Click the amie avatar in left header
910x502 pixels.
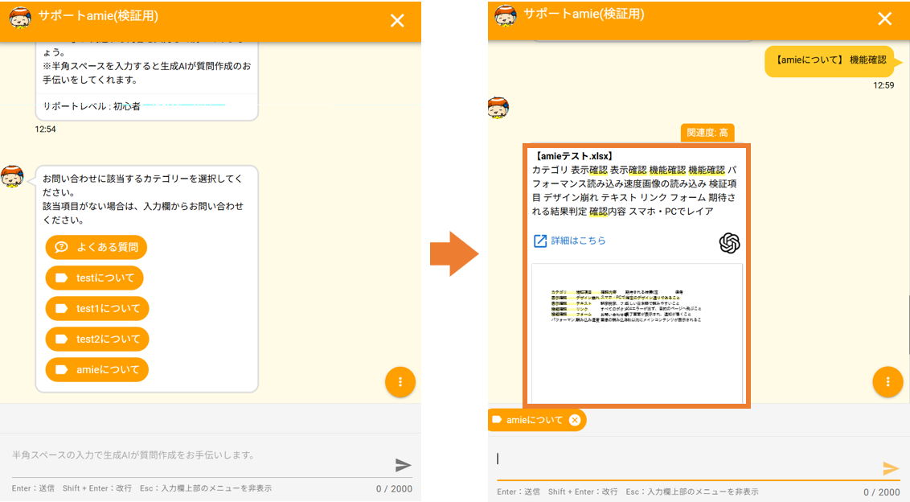(x=20, y=17)
